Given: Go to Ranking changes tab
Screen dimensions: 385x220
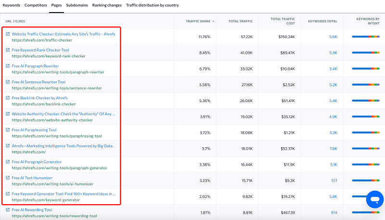Looking at the screenshot, I should [107, 5].
